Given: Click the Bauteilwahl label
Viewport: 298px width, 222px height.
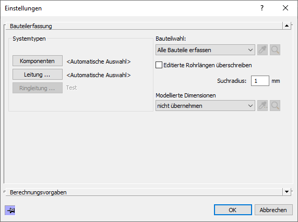Looking at the screenshot, I should (171, 39).
